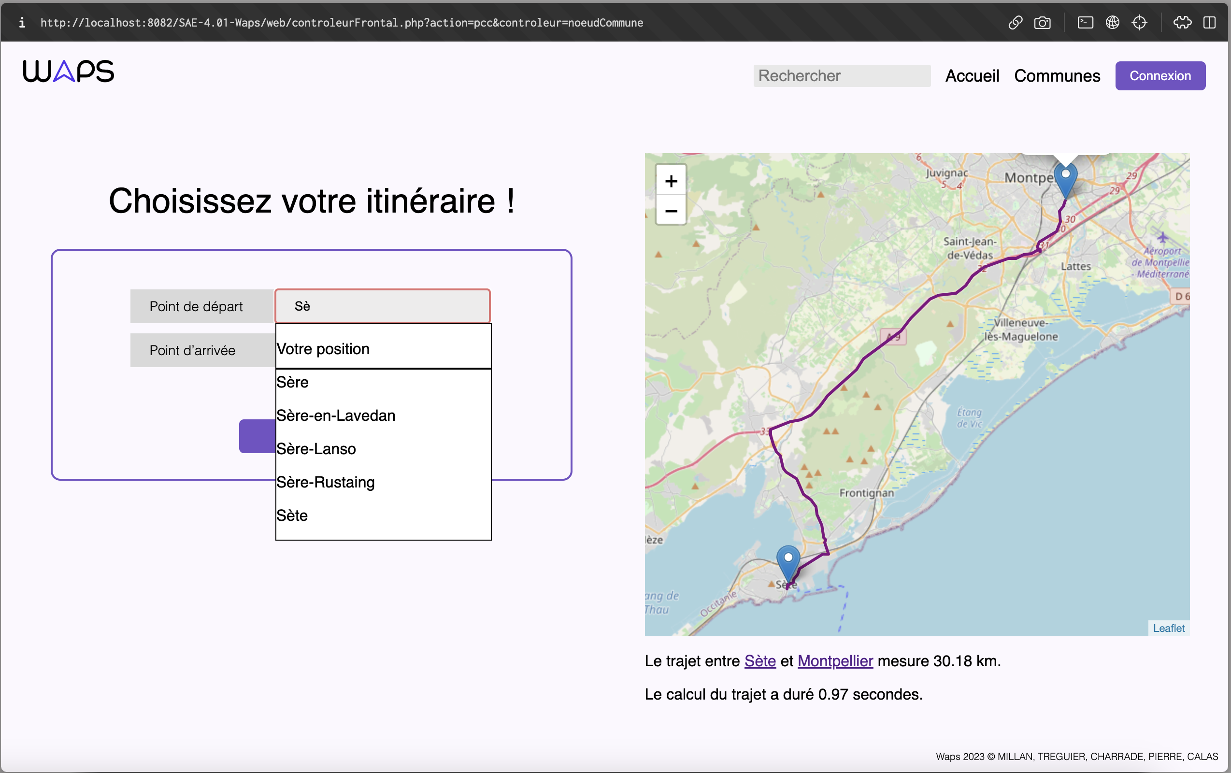The image size is (1231, 773).
Task: Click the crosshair target icon
Action: [1139, 23]
